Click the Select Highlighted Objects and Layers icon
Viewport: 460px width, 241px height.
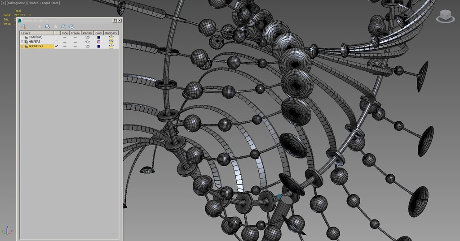pos(47,27)
